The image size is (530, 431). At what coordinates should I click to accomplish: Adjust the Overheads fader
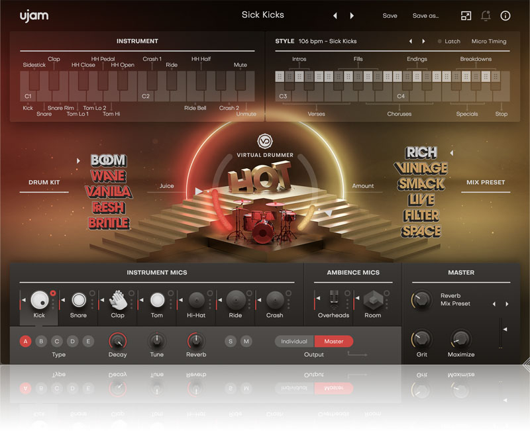click(335, 299)
